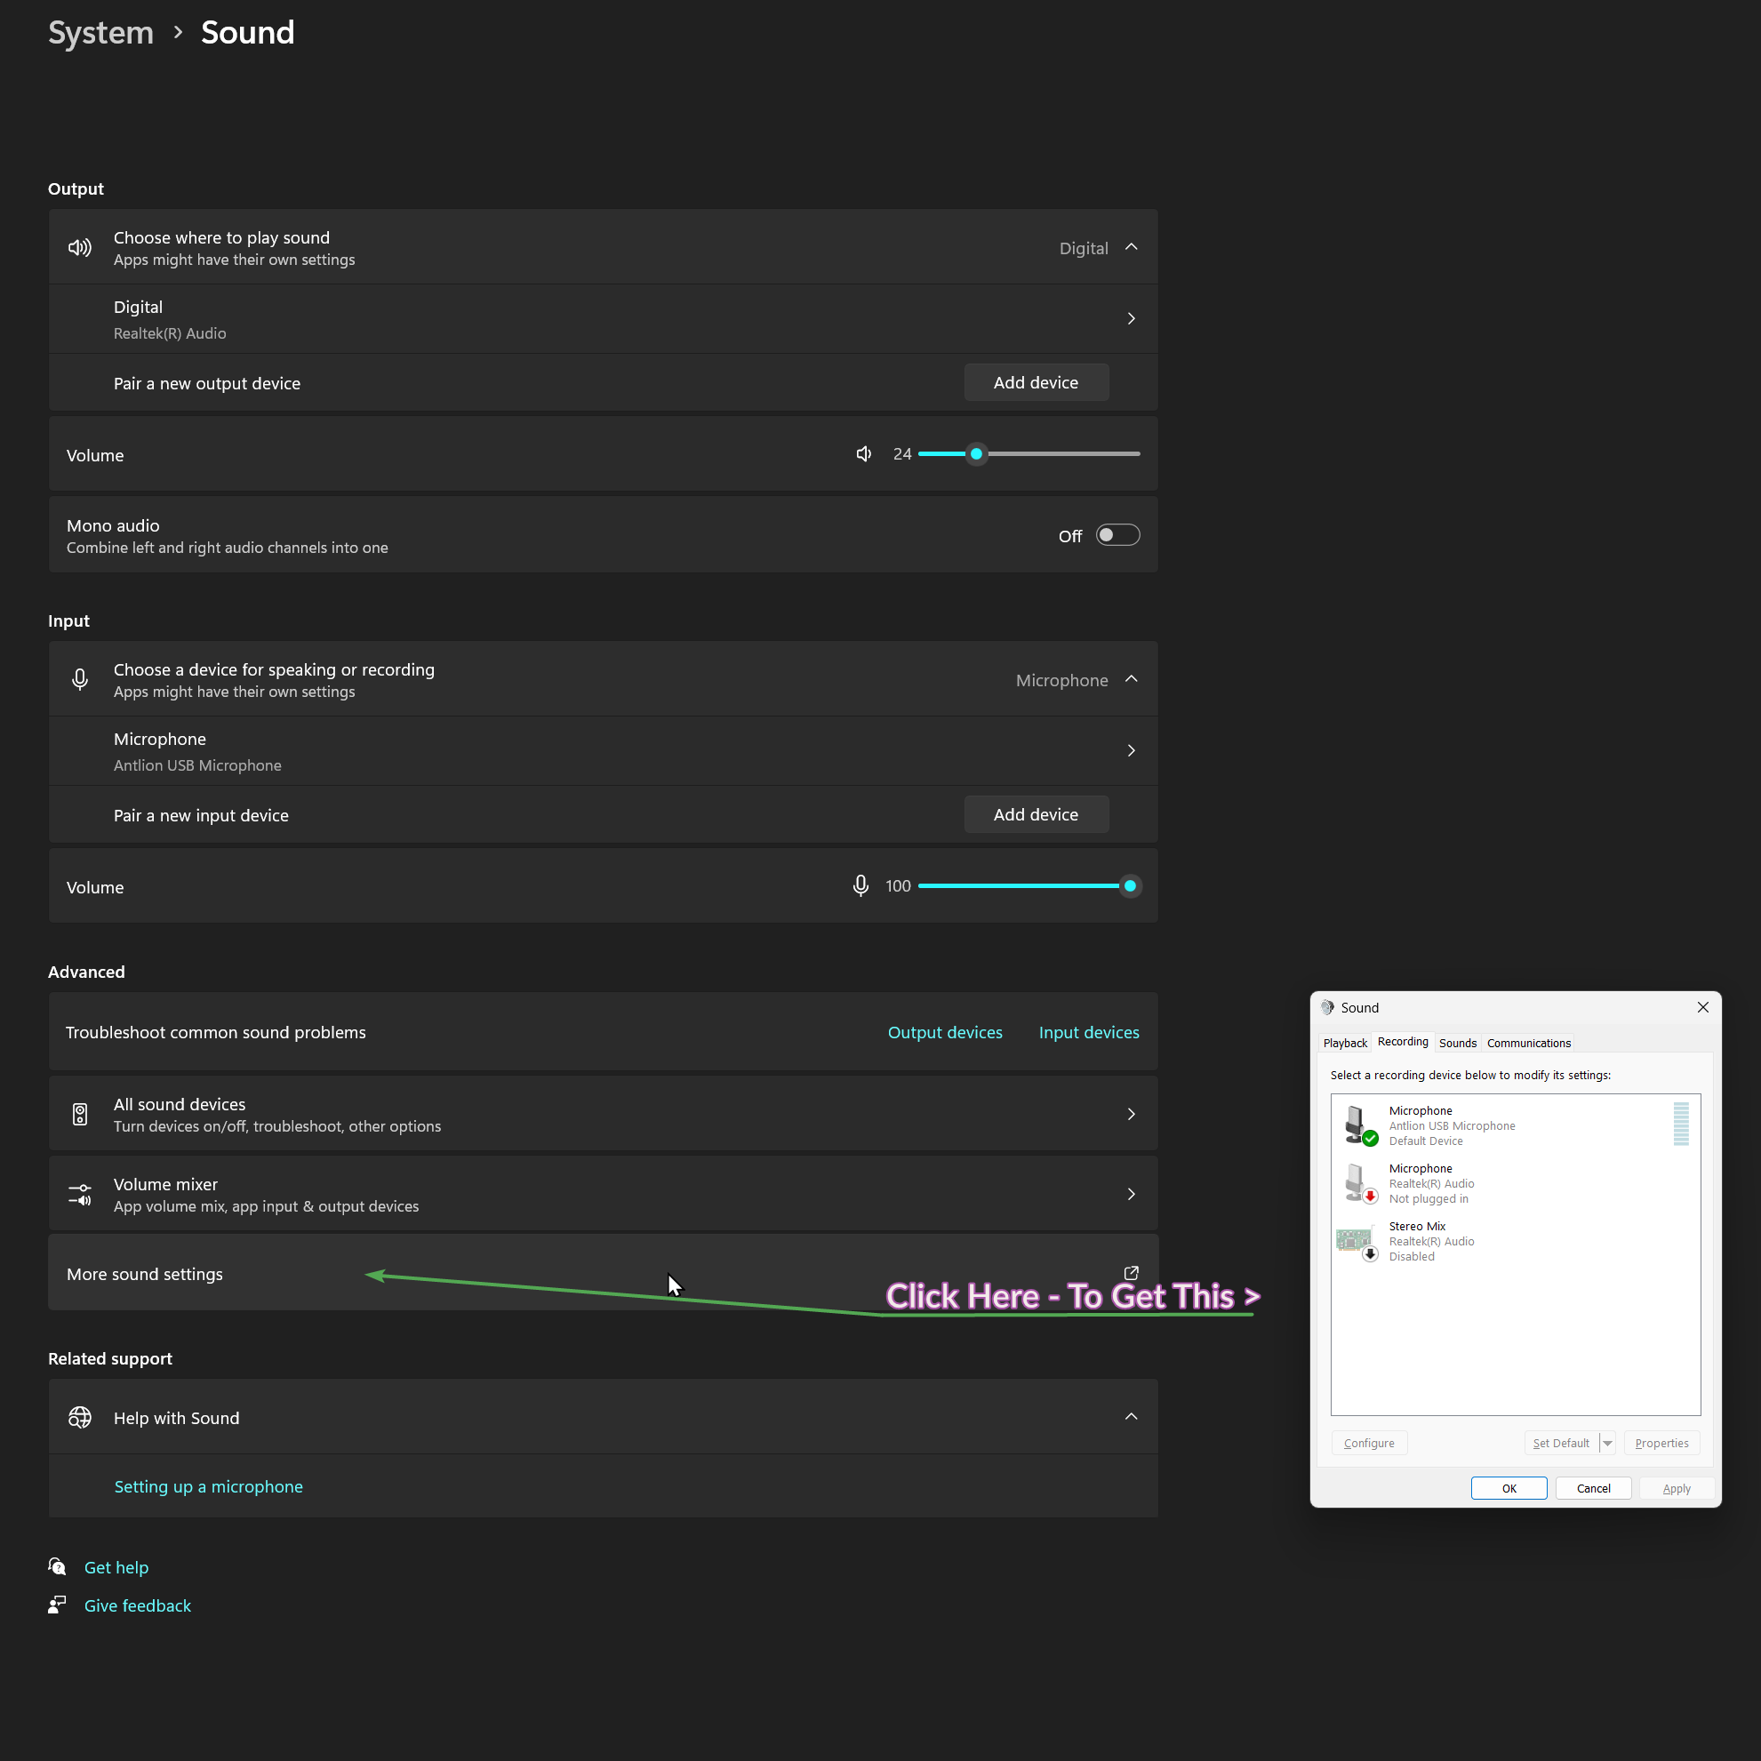
Task: Click the Sound dialog title bar speaker icon
Action: [x=1328, y=1007]
